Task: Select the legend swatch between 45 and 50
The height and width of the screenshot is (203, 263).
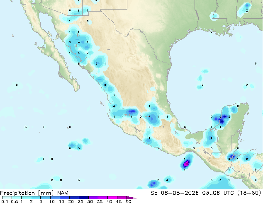Action: point(122,198)
